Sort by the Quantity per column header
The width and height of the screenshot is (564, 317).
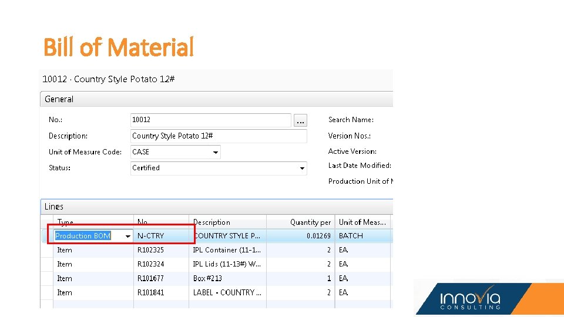tap(301, 222)
